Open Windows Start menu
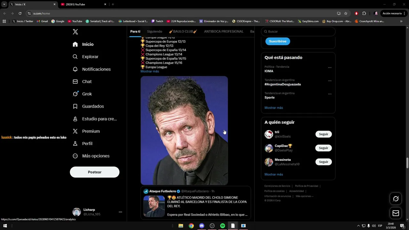The width and height of the screenshot is (409, 230). [5, 226]
